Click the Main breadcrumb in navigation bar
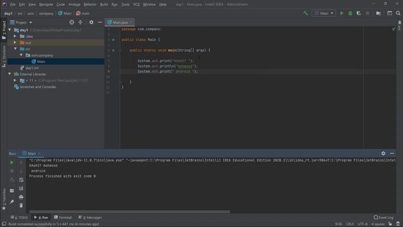The image size is (403, 227). pos(65,13)
